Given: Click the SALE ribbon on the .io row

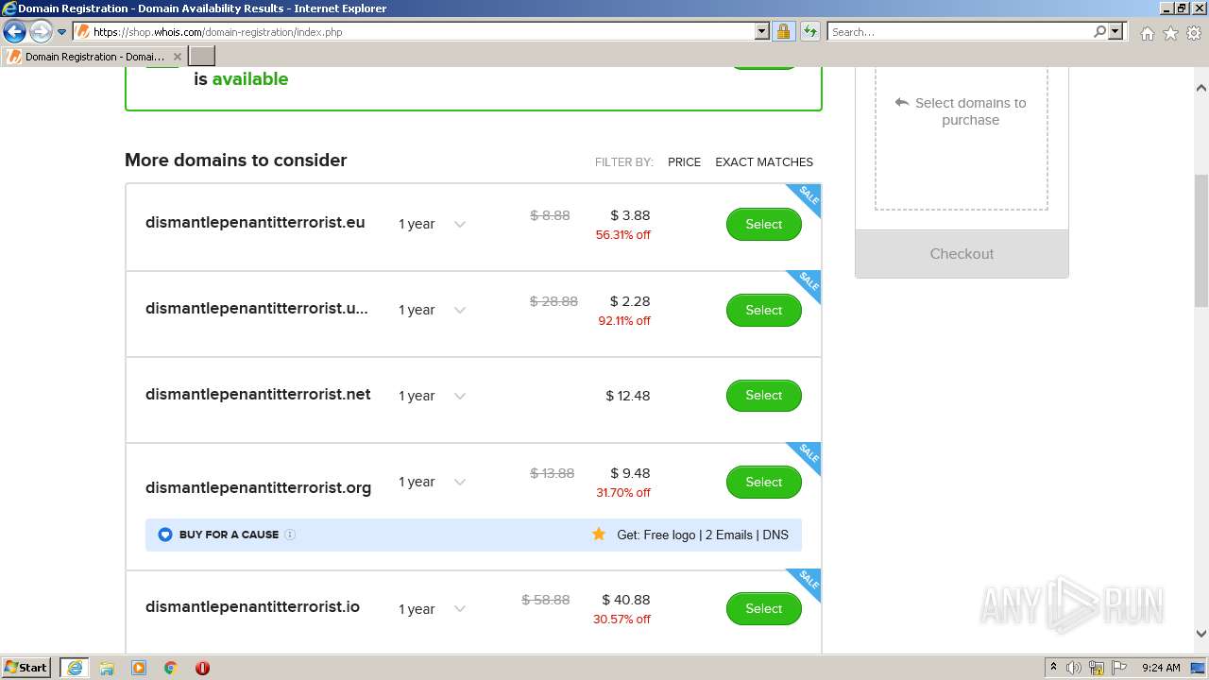Looking at the screenshot, I should click(x=808, y=581).
